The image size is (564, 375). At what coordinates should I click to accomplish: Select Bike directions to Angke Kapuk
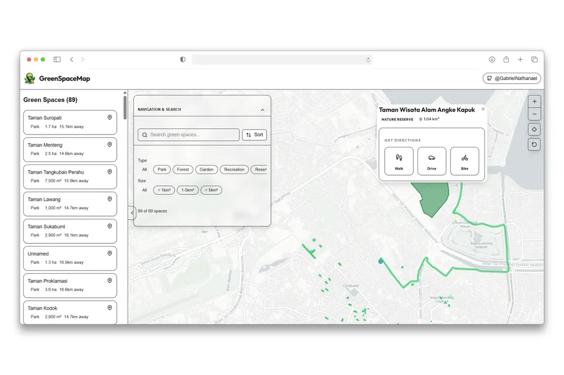click(x=464, y=161)
